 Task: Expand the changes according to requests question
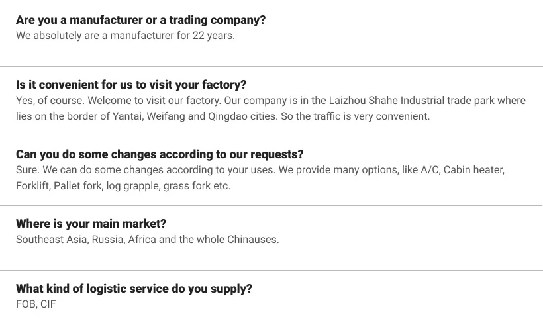(x=160, y=154)
